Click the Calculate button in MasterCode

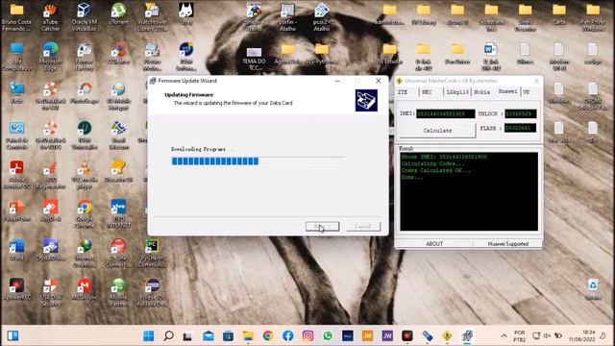(437, 131)
